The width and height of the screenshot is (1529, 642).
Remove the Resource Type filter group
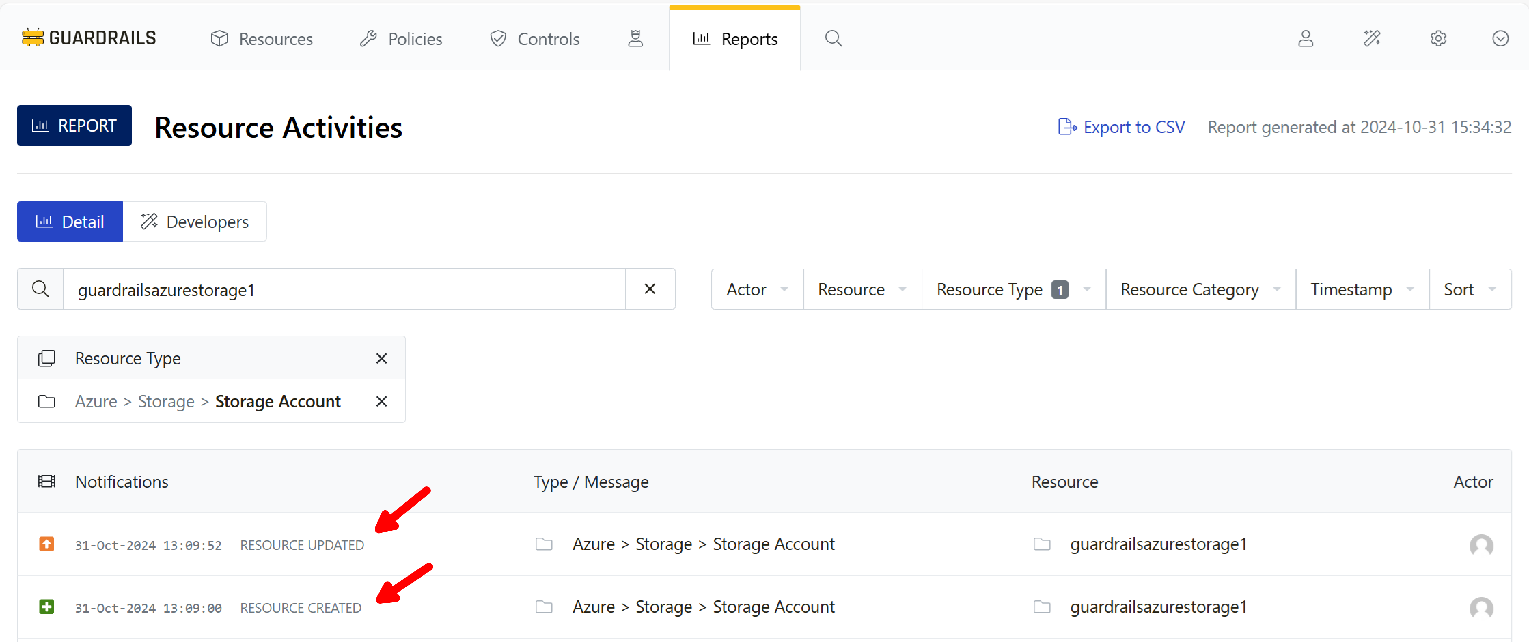coord(381,358)
